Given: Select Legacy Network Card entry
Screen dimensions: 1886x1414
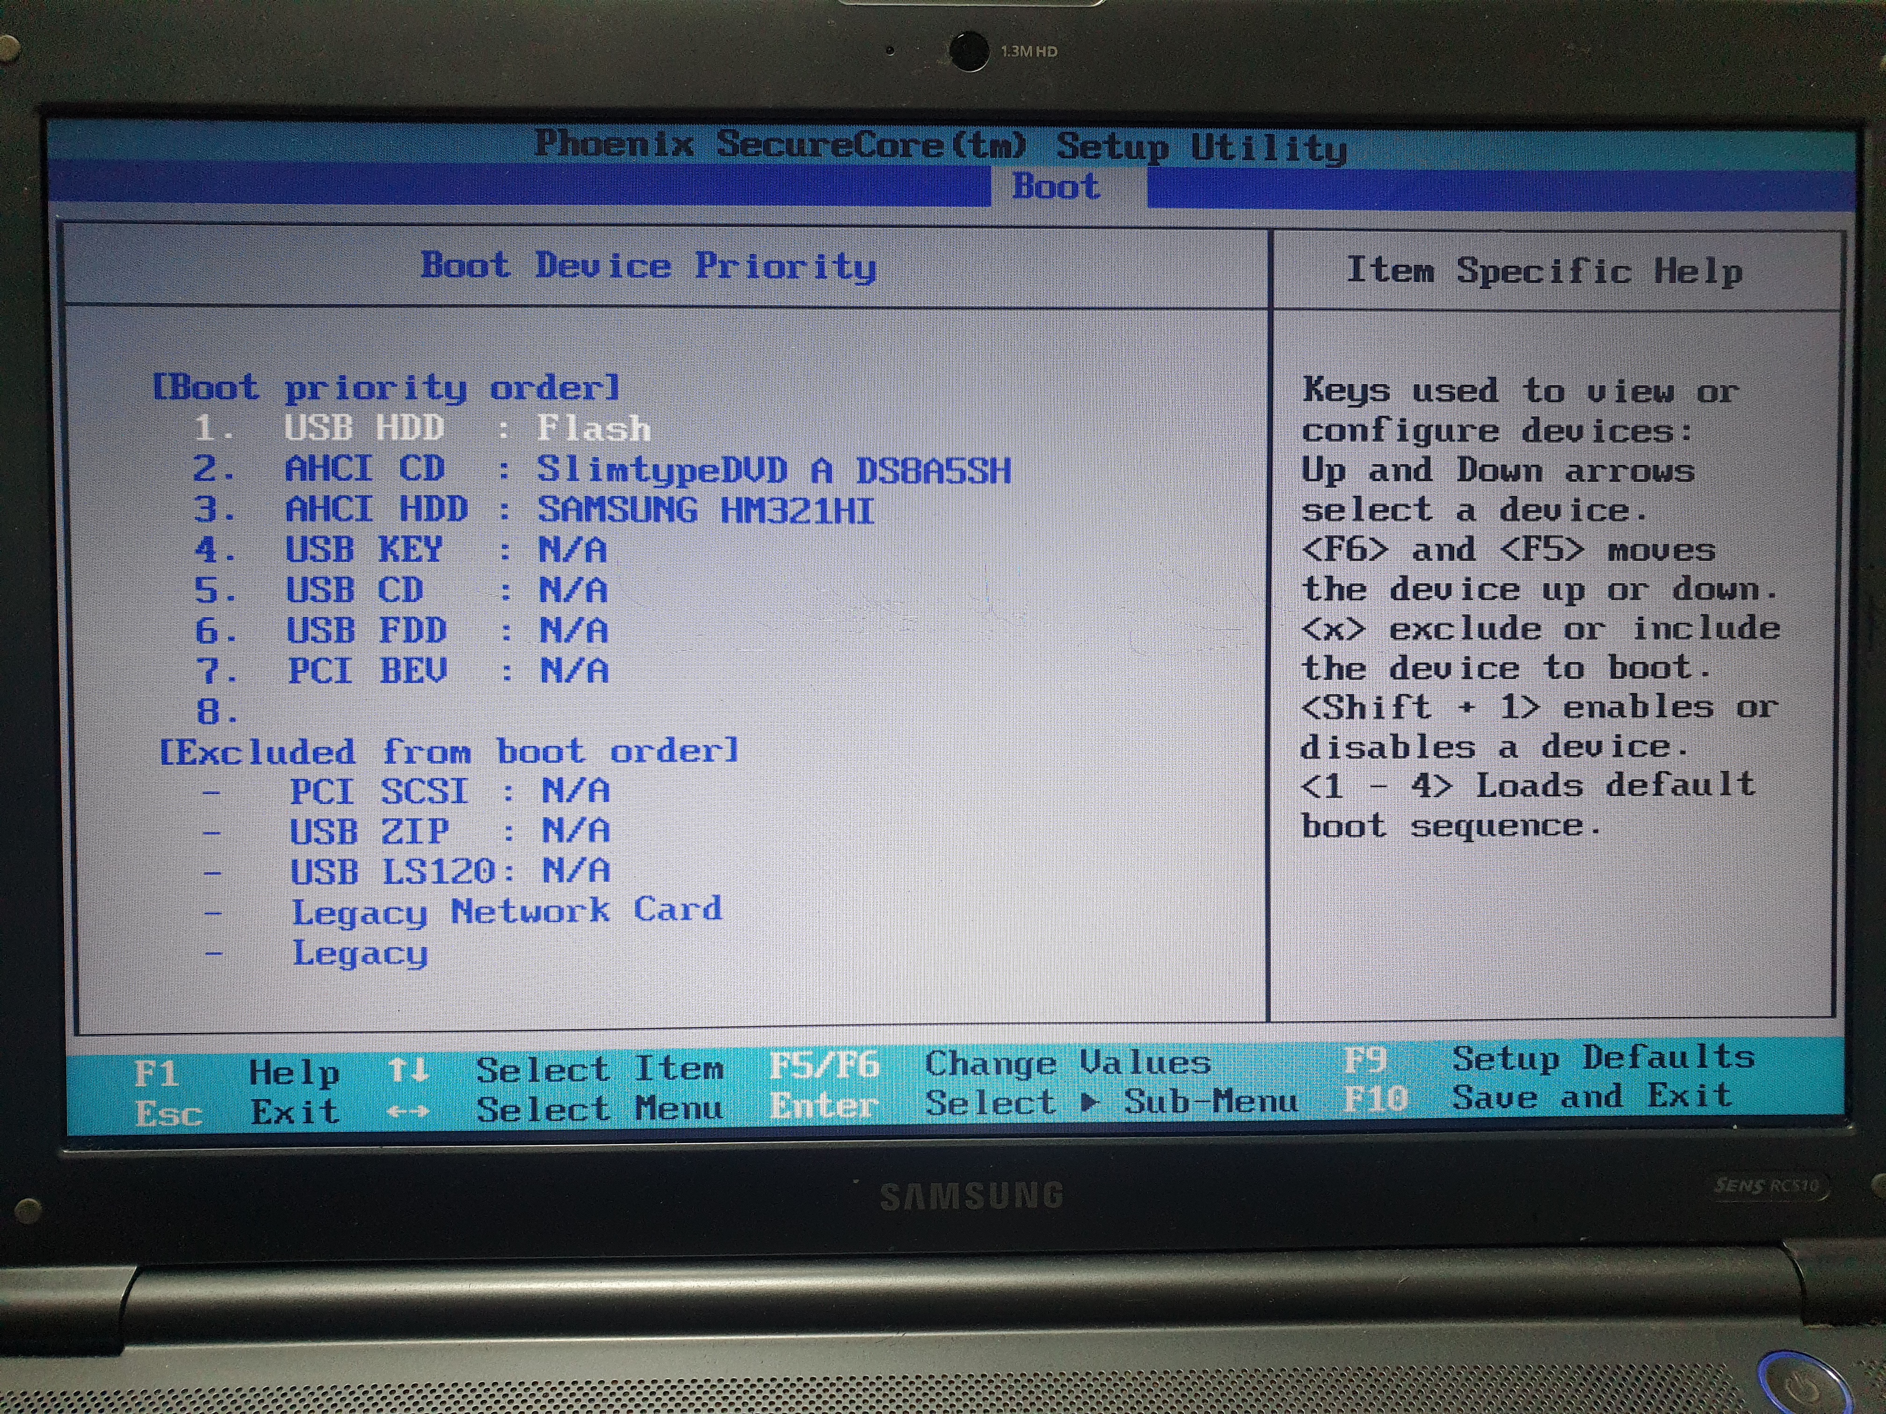Looking at the screenshot, I should [507, 911].
